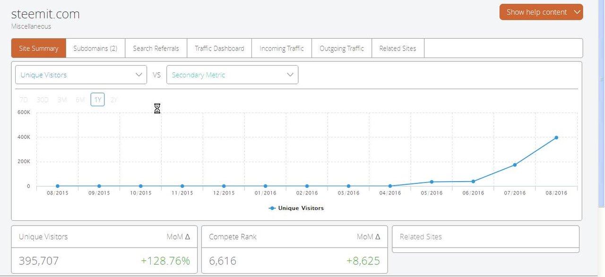Image resolution: width=605 pixels, height=277 pixels.
Task: Select the 7D time range
Action: 24,100
